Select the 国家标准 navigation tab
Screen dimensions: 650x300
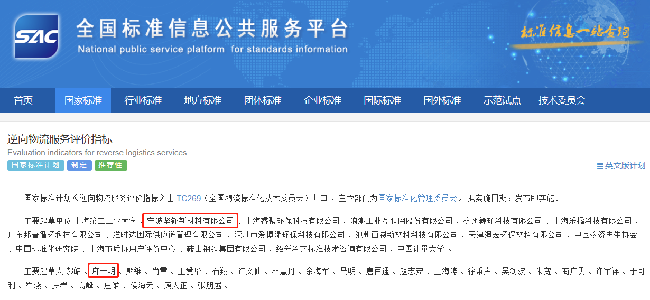click(x=83, y=100)
